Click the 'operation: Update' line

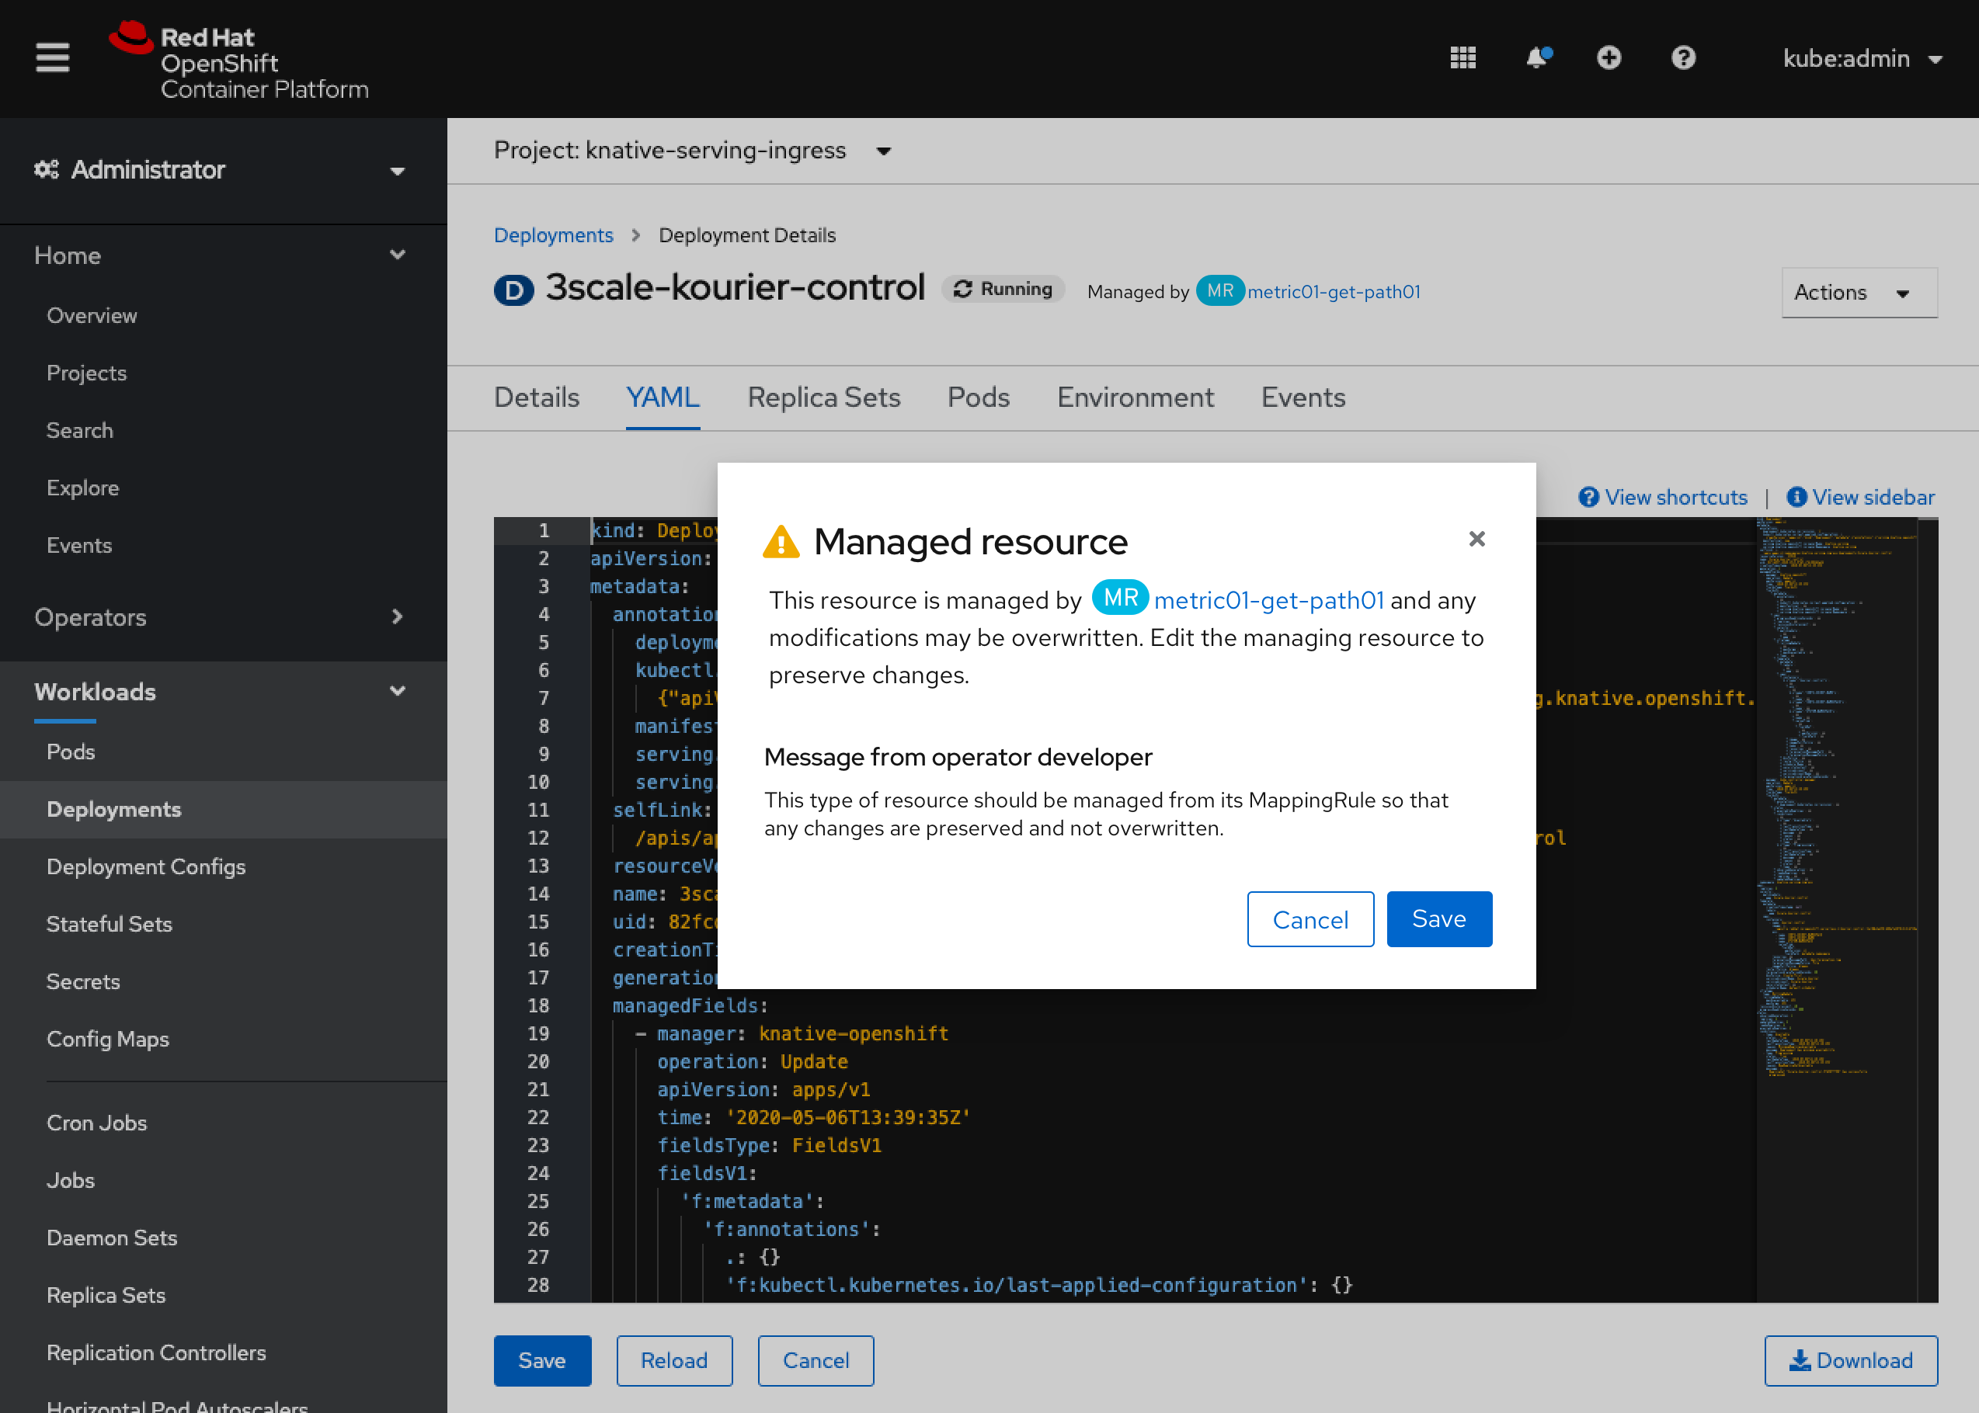click(752, 1061)
